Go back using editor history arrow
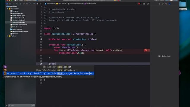The image size is (190, 107). (x=40, y=4)
